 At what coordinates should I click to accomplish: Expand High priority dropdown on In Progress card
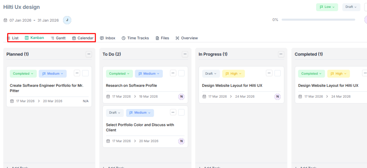click(233, 74)
